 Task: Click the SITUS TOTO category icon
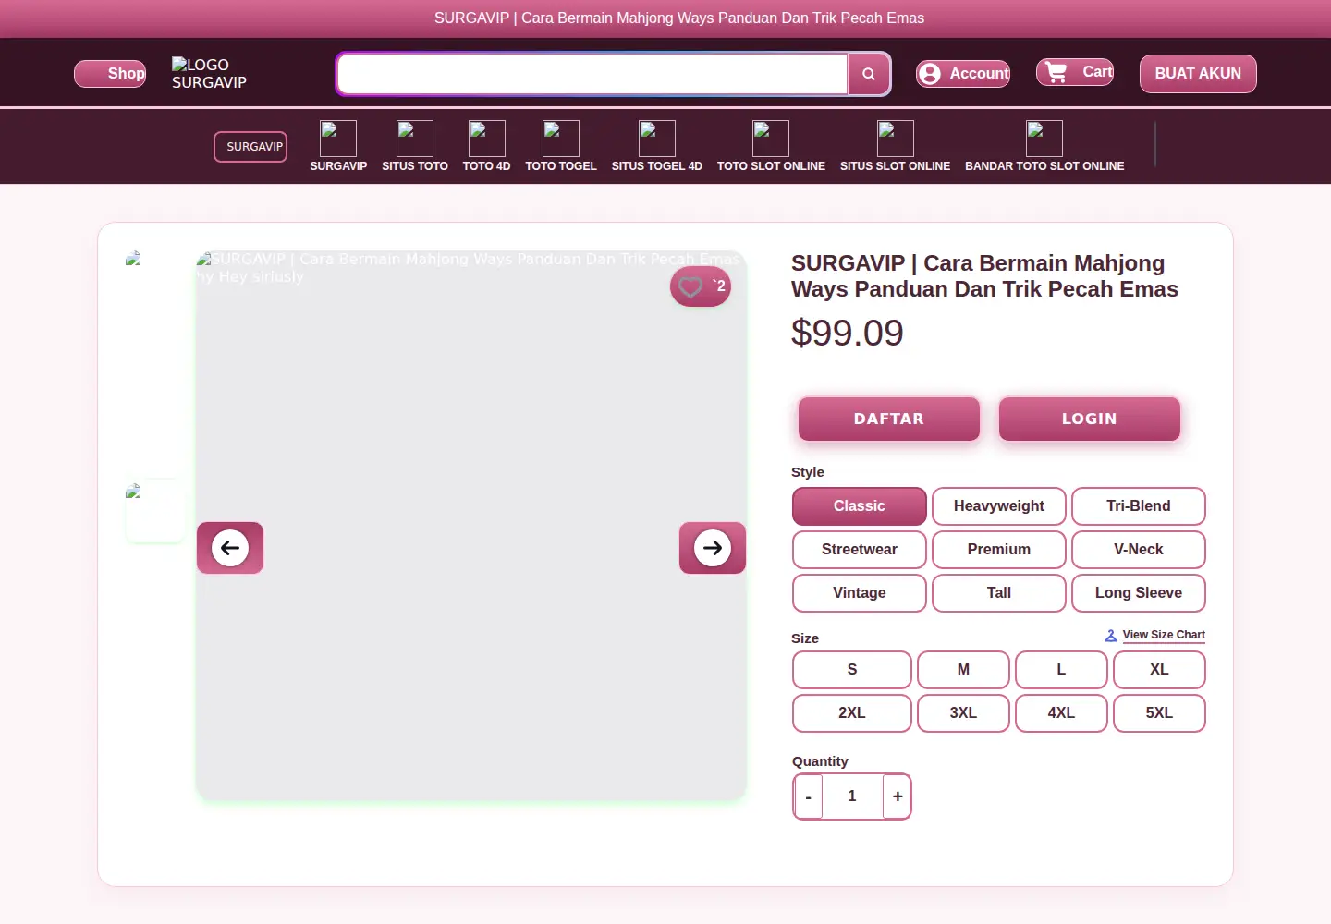click(415, 139)
